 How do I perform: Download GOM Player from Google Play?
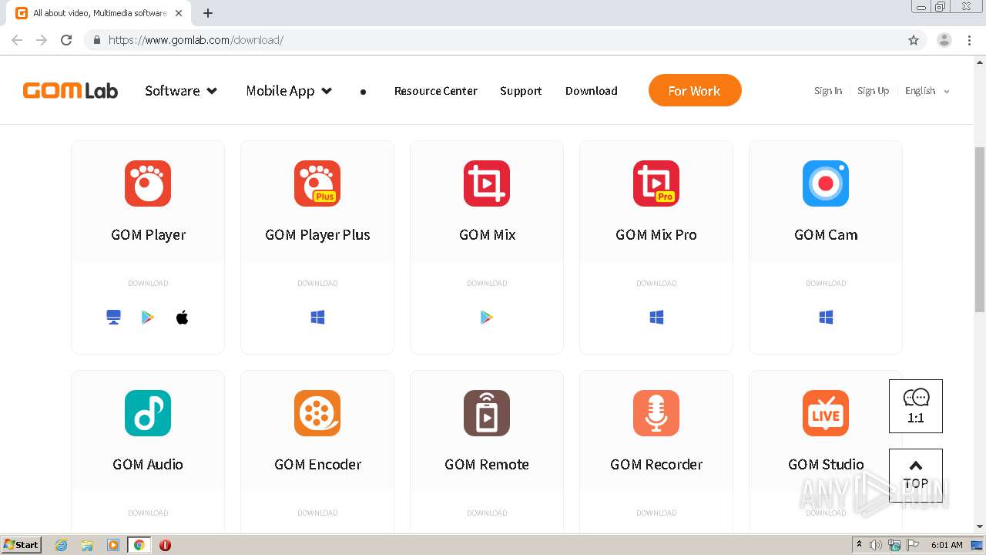[148, 317]
